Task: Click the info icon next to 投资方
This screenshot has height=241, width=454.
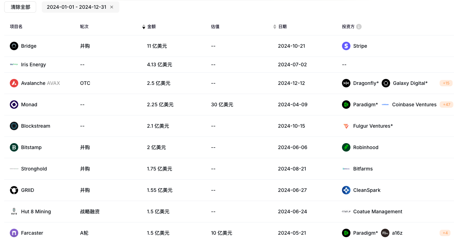Action: pos(359,27)
